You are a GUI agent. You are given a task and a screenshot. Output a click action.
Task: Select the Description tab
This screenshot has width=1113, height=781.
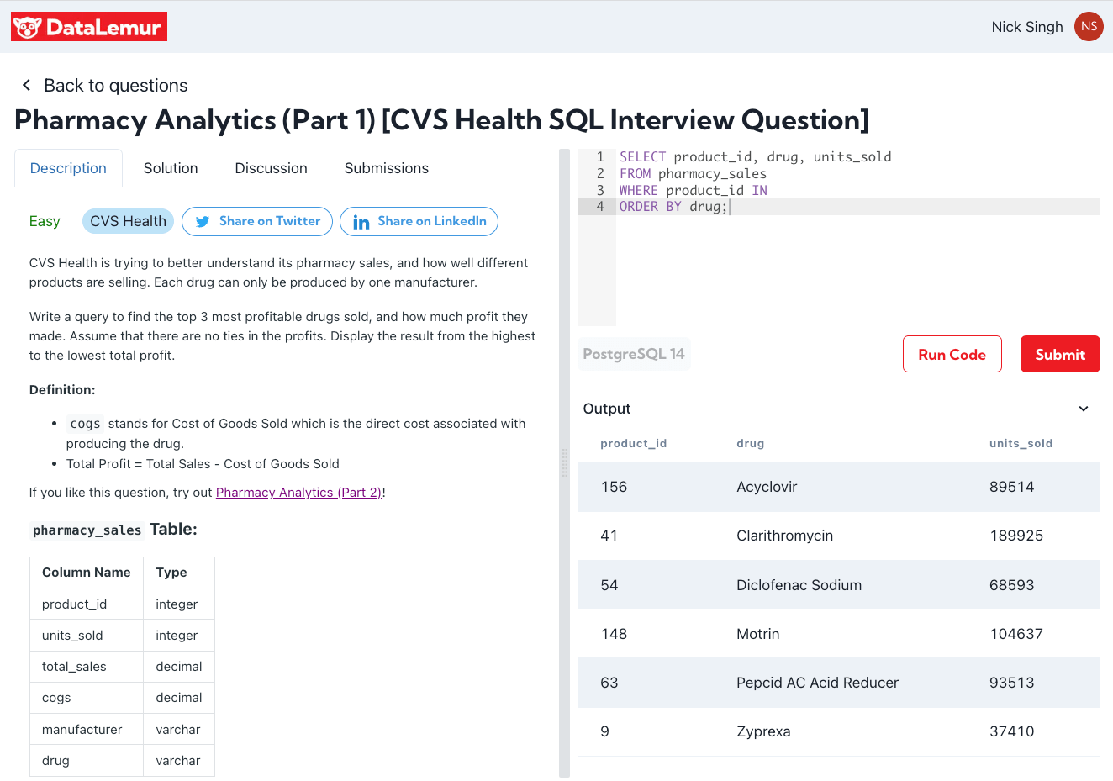68,168
